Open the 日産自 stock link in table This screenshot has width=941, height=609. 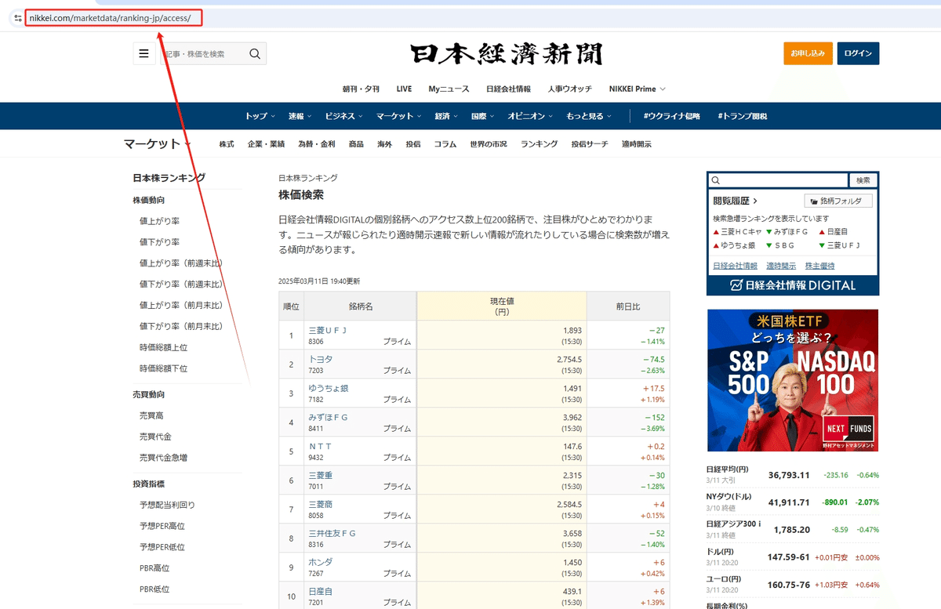[321, 591]
